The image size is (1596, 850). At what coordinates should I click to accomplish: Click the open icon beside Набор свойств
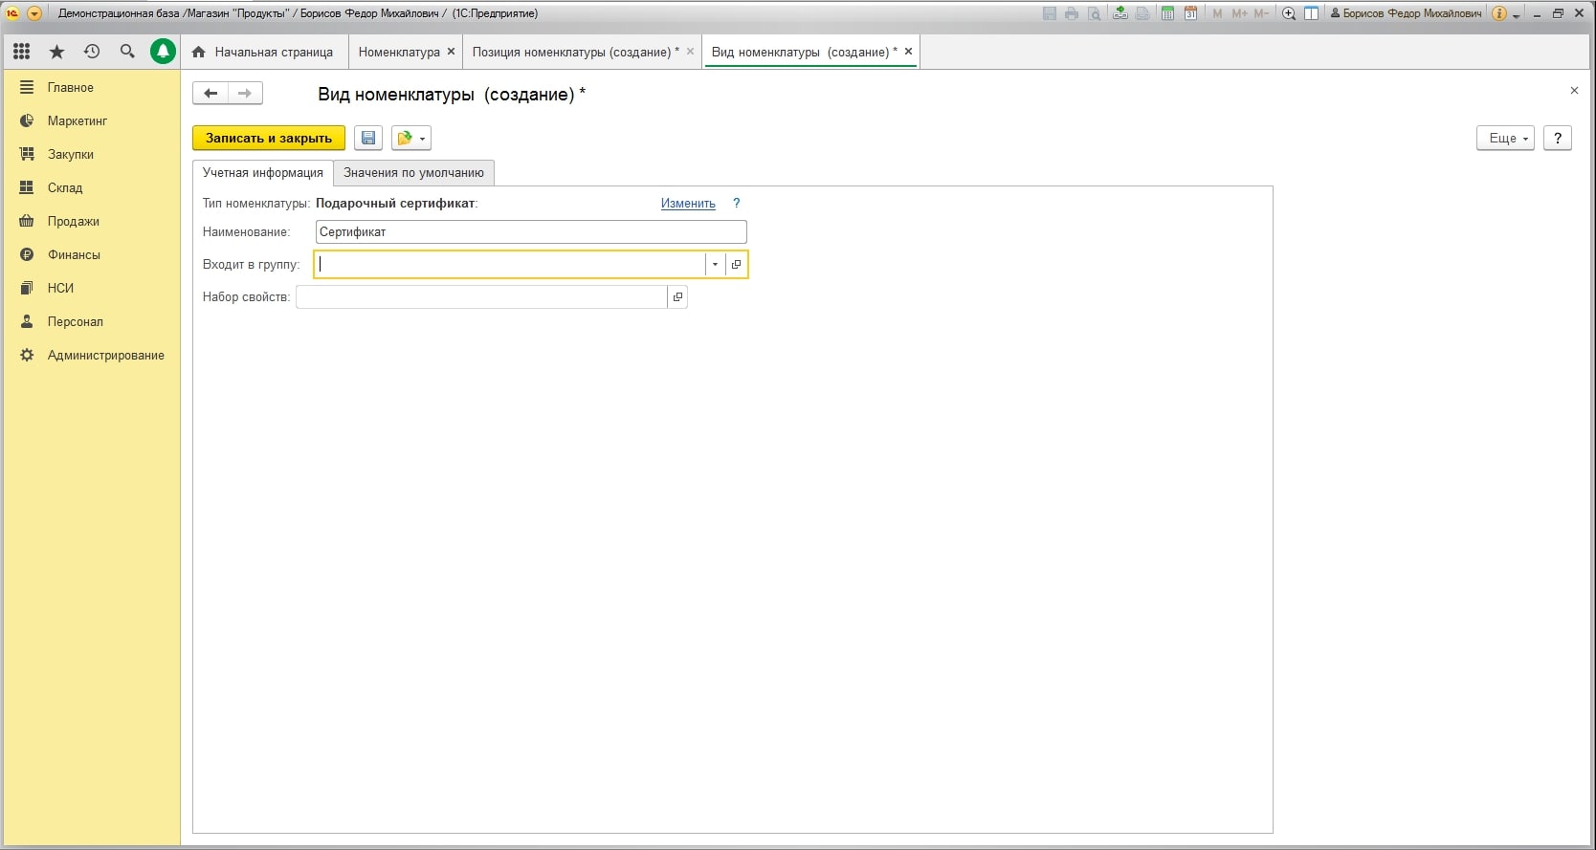point(677,297)
